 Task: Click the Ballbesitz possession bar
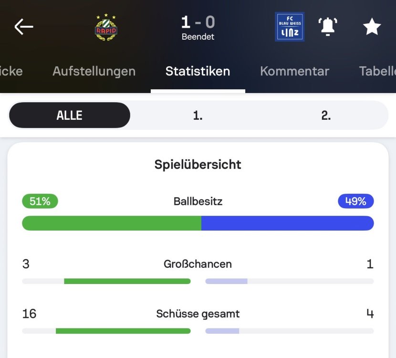[198, 223]
